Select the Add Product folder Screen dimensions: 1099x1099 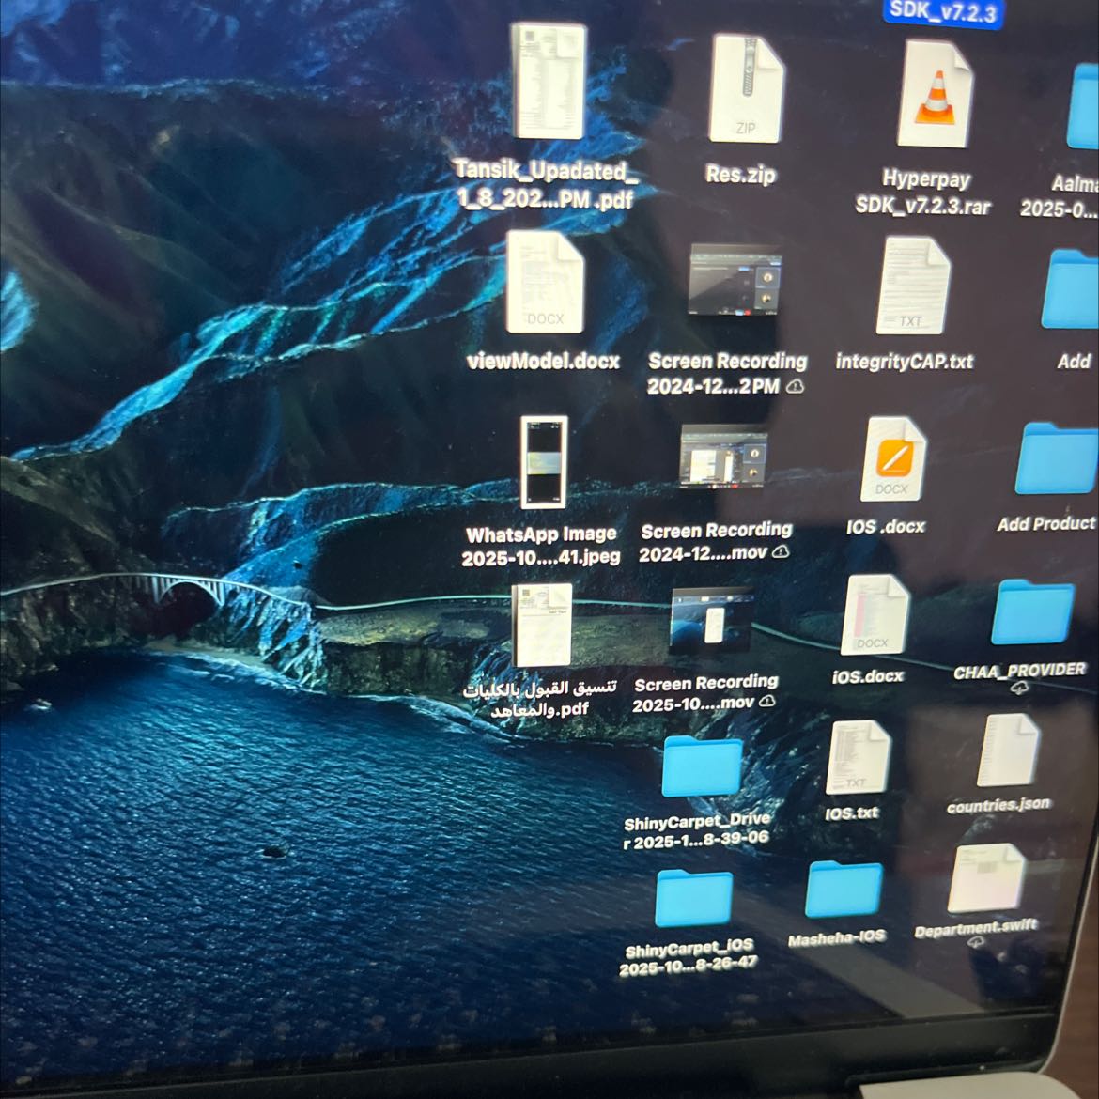tap(1056, 460)
